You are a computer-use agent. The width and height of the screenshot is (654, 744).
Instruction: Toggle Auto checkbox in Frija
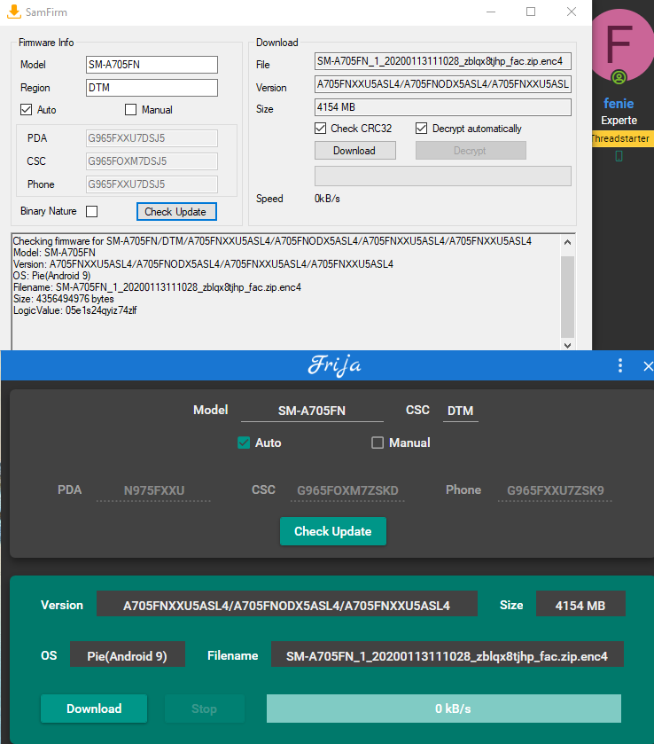pyautogui.click(x=244, y=442)
